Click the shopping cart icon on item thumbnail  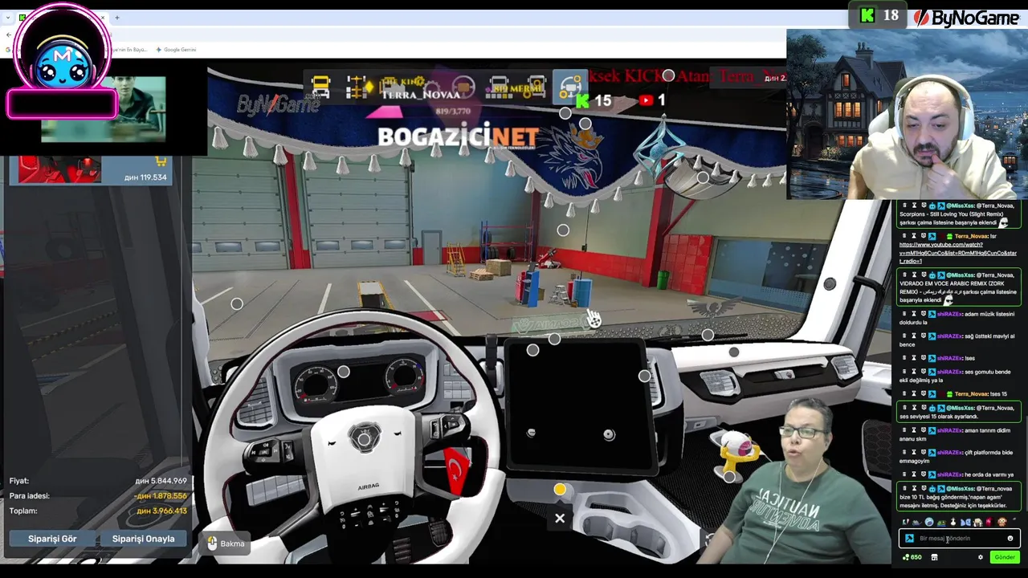(161, 161)
